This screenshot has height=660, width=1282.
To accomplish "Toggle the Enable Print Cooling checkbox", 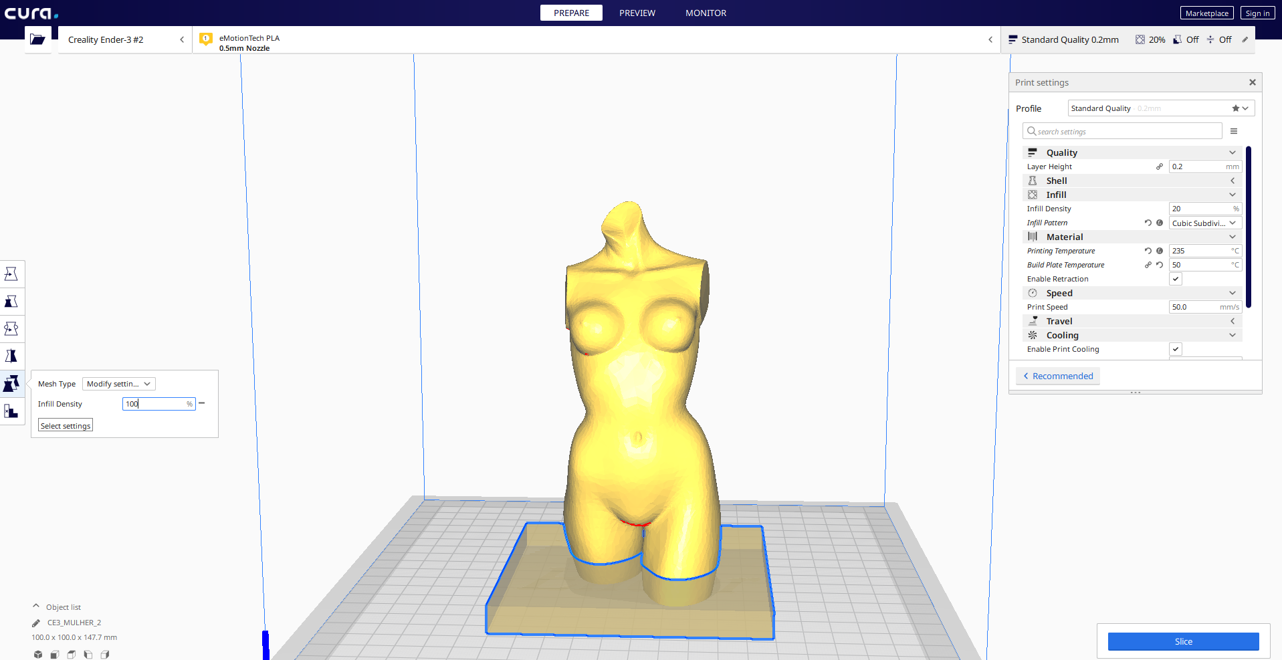I will [1176, 349].
